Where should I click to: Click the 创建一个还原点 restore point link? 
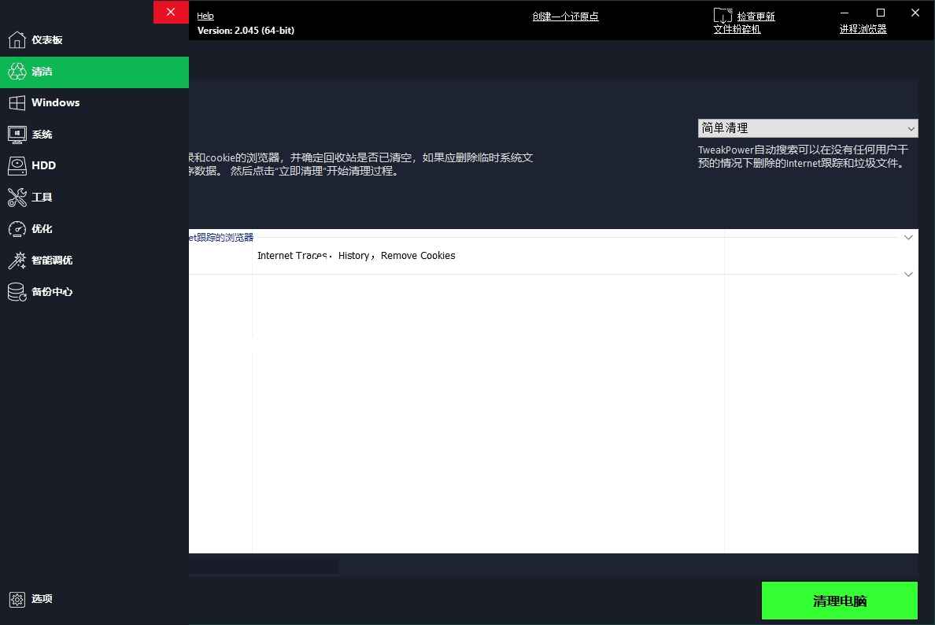(565, 16)
